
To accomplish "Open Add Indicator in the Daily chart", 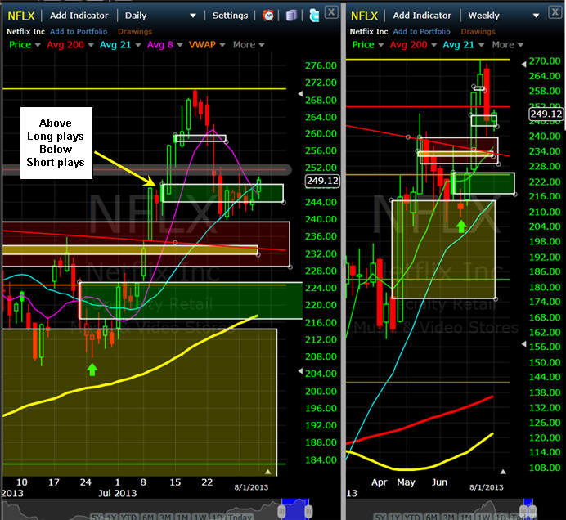I will 79,16.
